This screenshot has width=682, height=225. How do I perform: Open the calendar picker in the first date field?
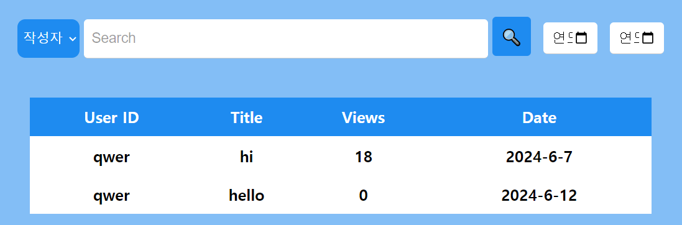pyautogui.click(x=581, y=38)
